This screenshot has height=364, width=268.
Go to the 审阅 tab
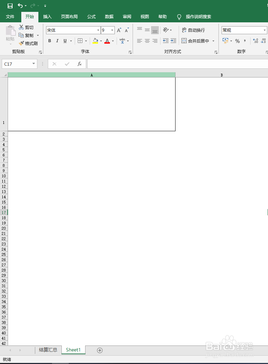[127, 16]
